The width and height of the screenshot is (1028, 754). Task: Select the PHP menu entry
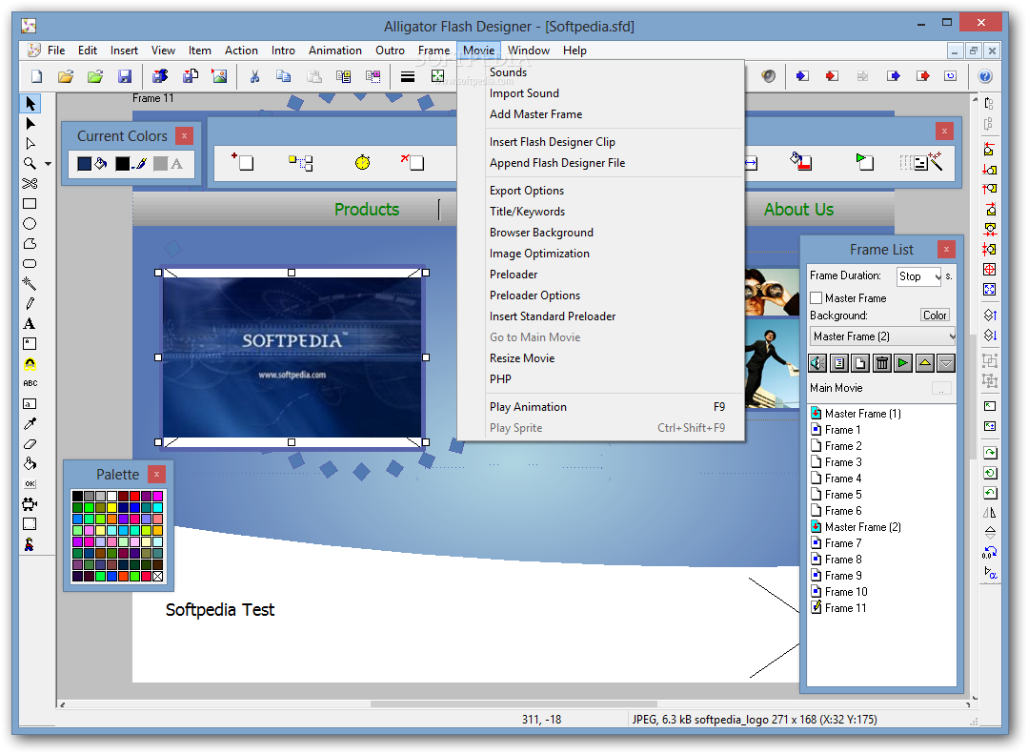500,379
